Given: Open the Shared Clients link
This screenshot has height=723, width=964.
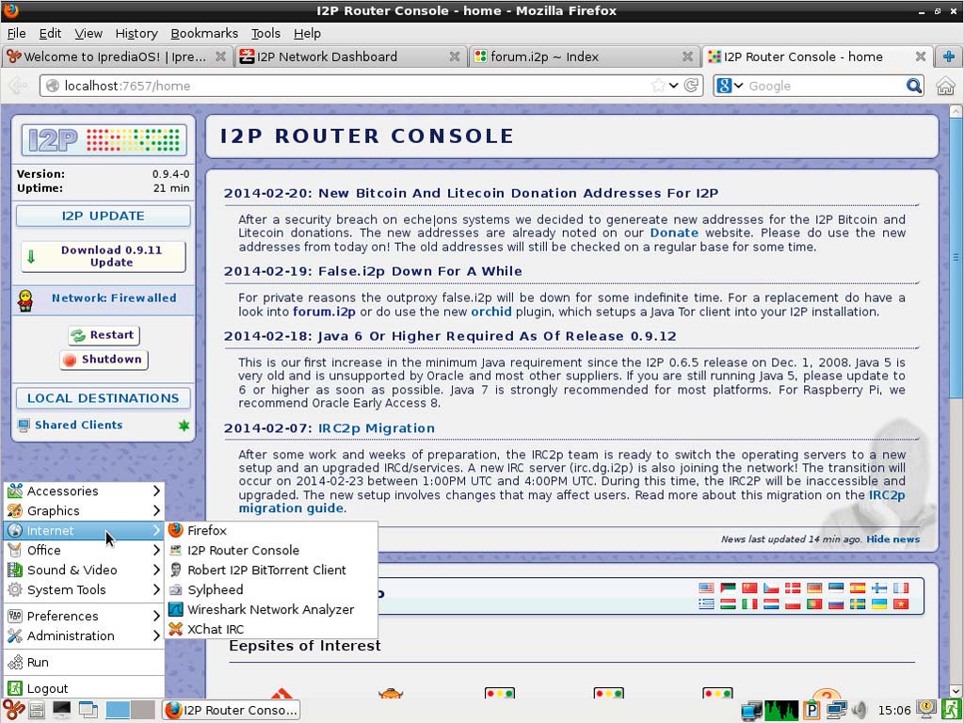Looking at the screenshot, I should pyautogui.click(x=79, y=425).
